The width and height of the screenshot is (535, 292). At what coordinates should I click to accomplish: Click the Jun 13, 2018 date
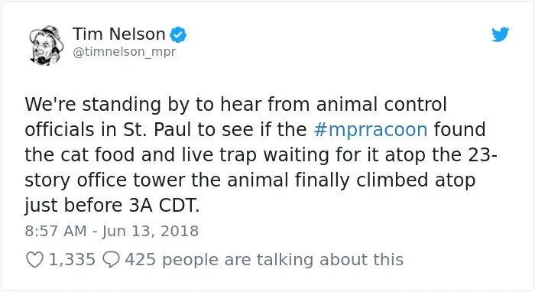[x=150, y=232]
